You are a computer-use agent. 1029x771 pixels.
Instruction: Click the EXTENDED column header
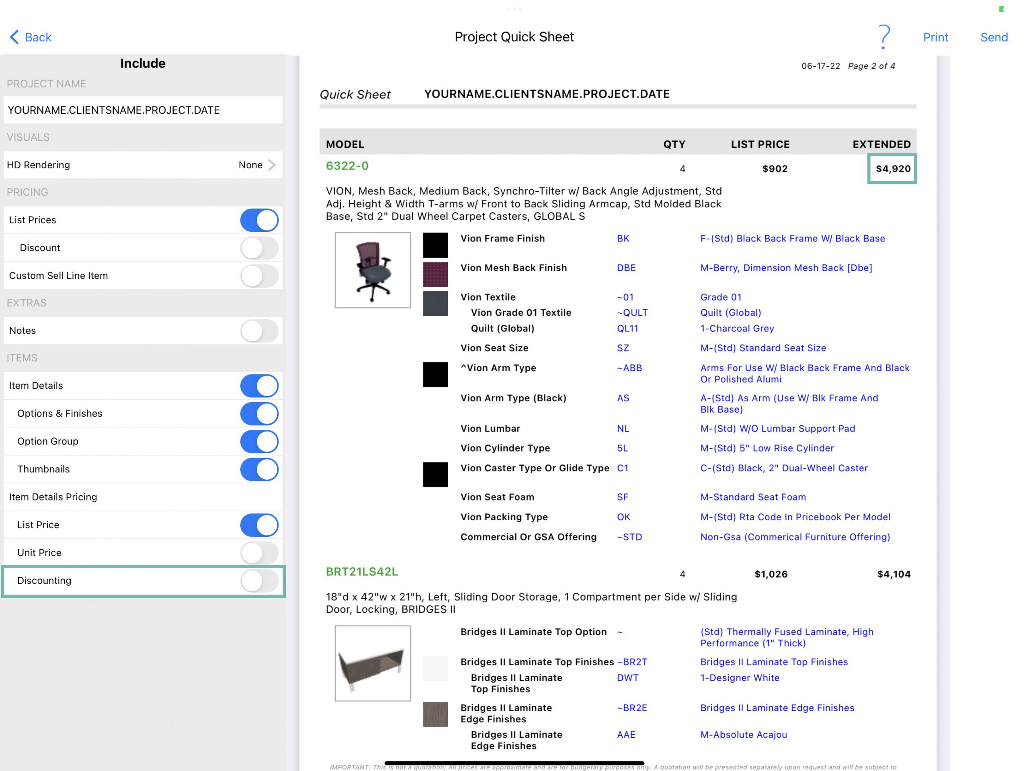tap(881, 144)
